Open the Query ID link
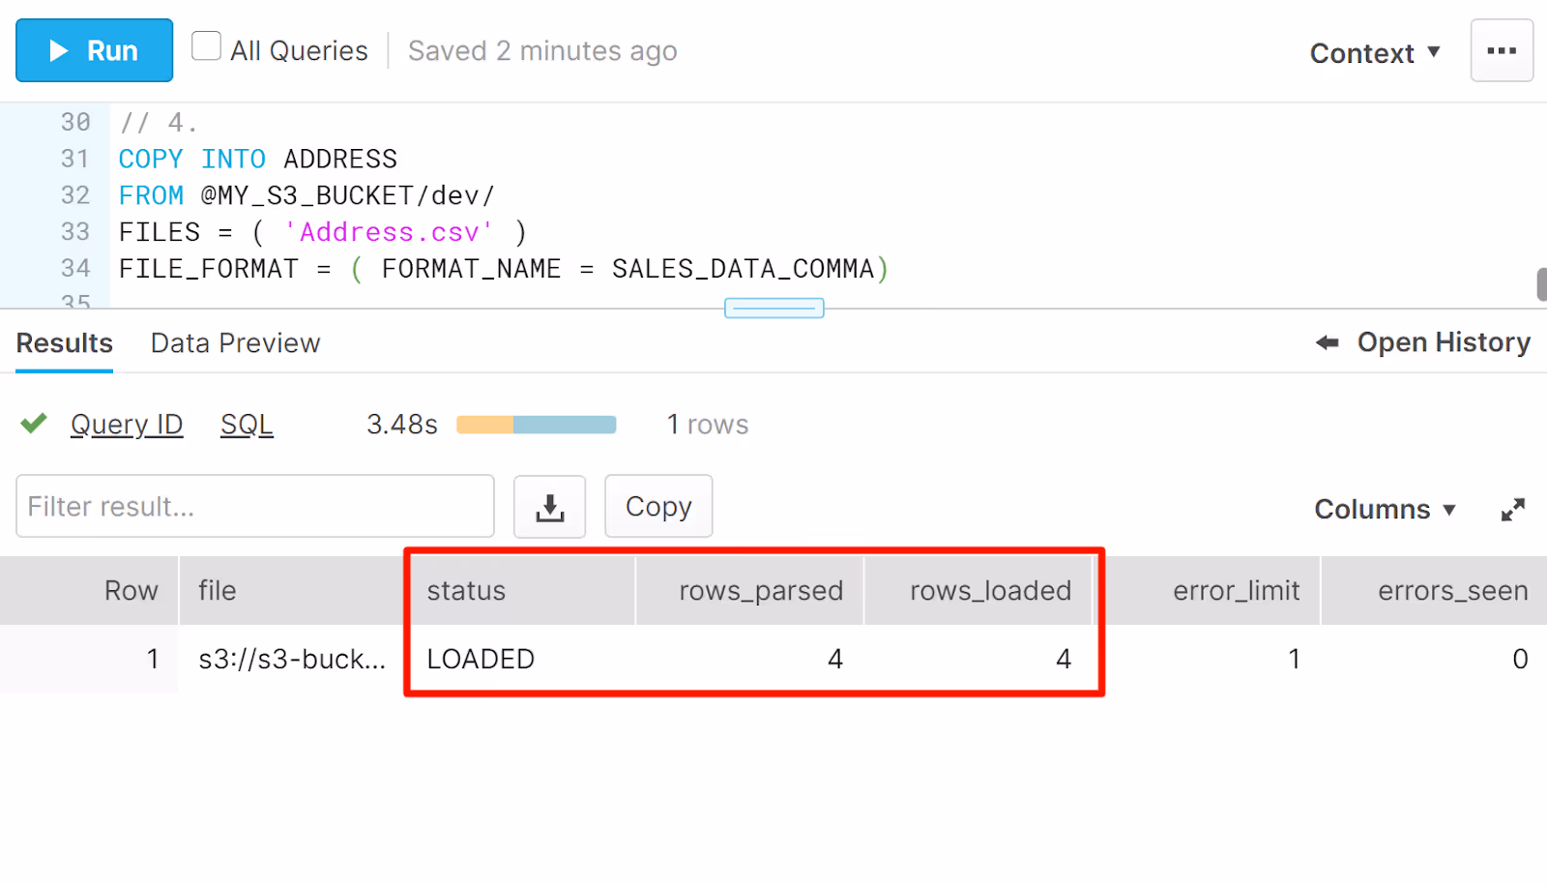 pyautogui.click(x=126, y=424)
